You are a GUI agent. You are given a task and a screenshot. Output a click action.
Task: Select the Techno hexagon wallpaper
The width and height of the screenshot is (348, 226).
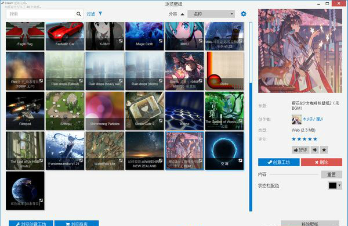pyautogui.click(x=184, y=111)
